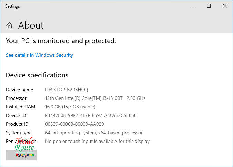233x167 pixels.
Task: Click the 13th Gen Intel processor value
Action: 95,98
